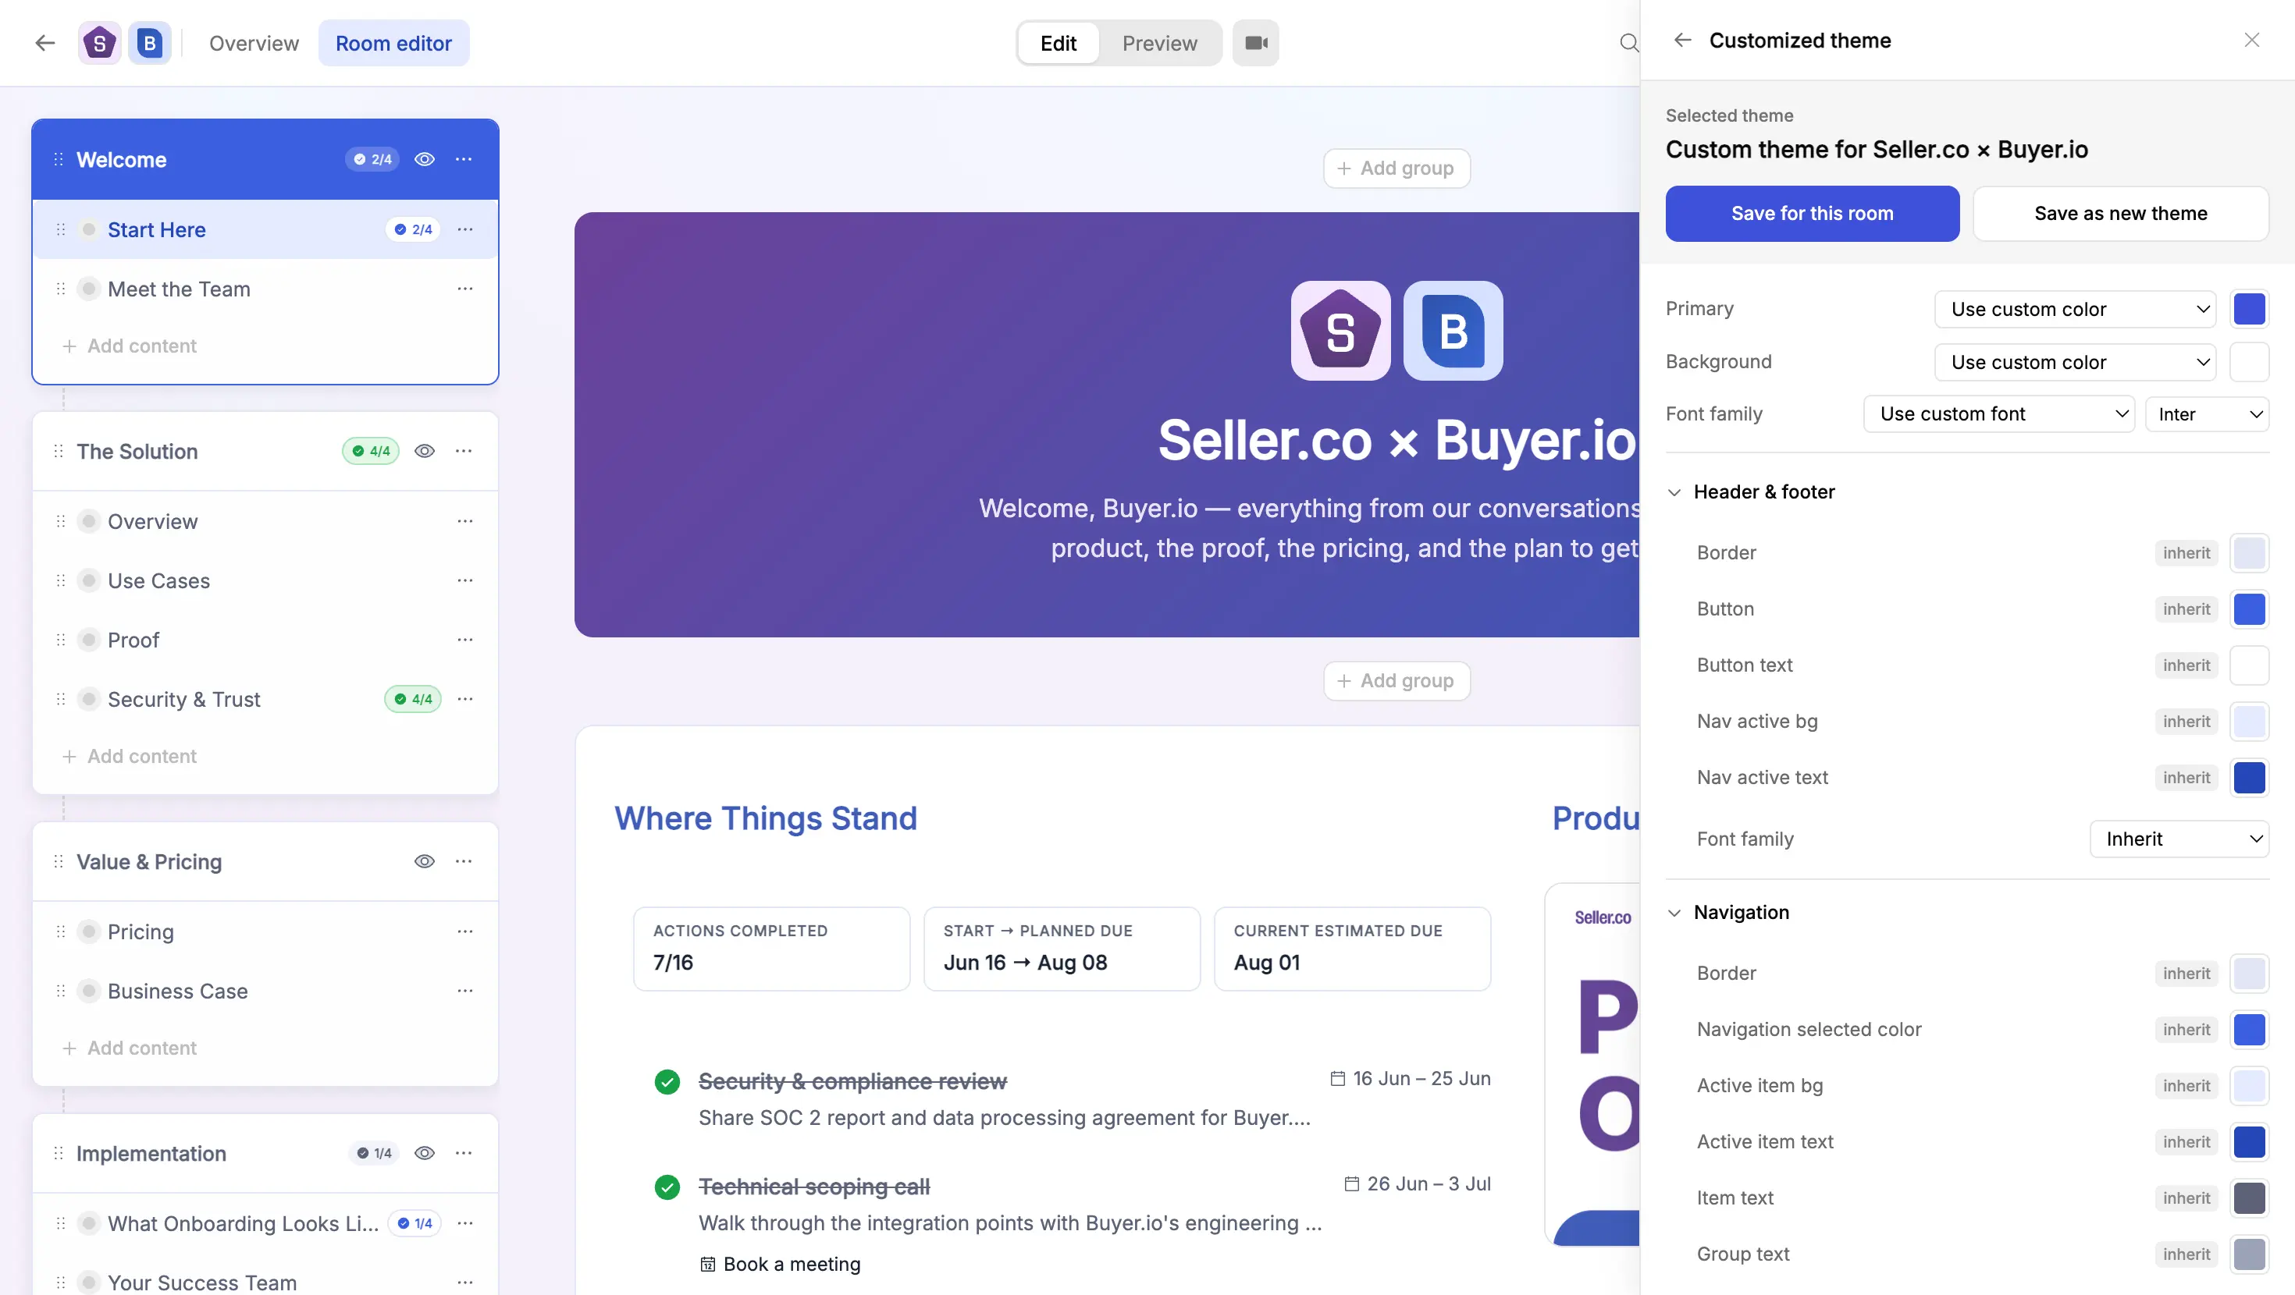Open the Inter font dropdown
Screen dimensions: 2295x1295
[2207, 414]
